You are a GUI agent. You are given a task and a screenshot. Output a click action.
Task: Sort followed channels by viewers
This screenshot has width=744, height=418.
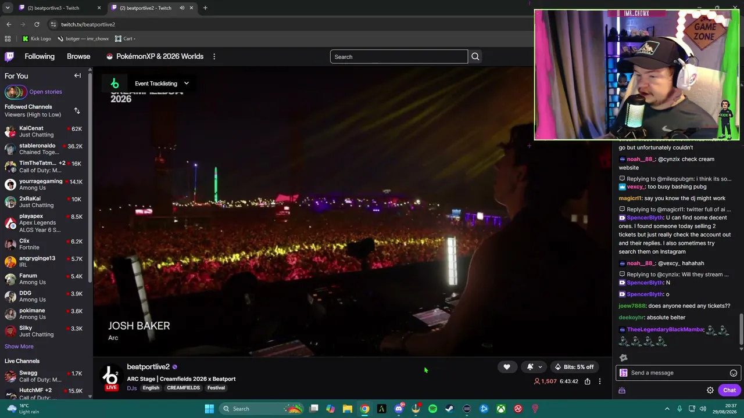pyautogui.click(x=77, y=110)
